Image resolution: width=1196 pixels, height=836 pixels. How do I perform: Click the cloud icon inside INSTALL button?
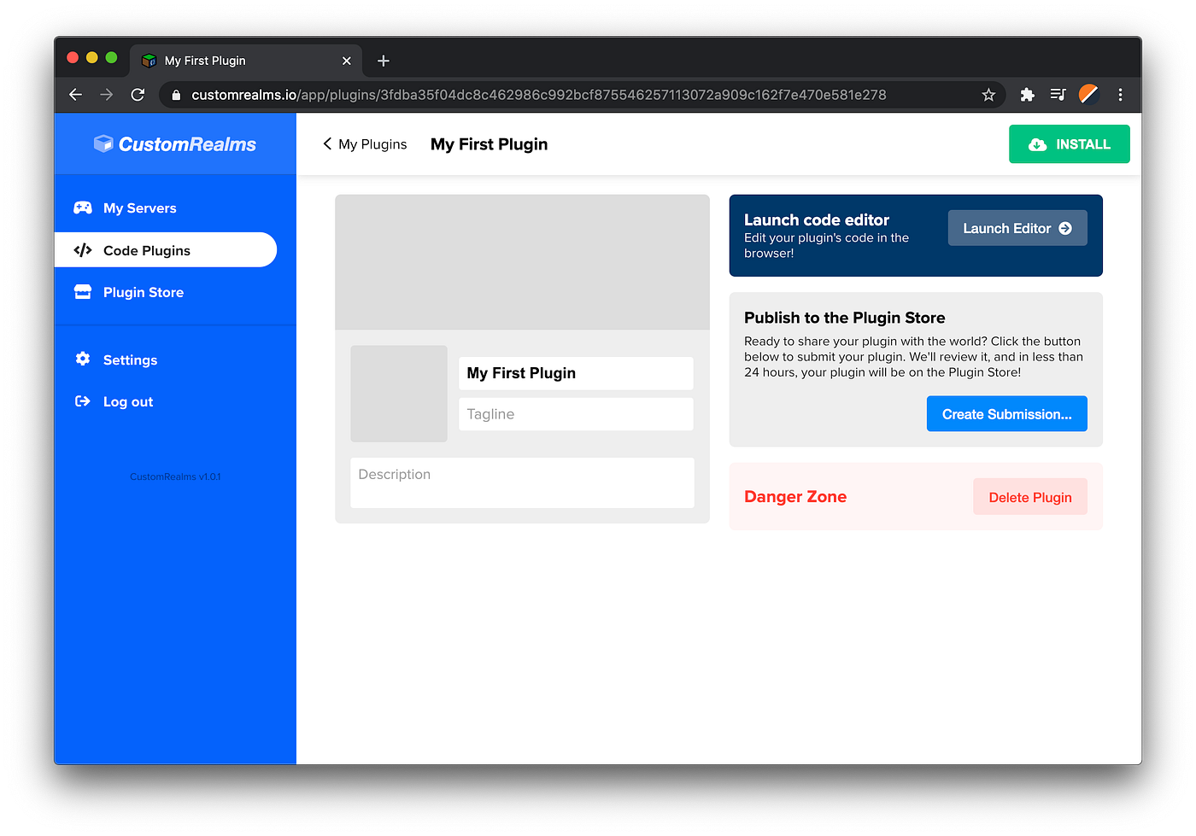pos(1038,144)
